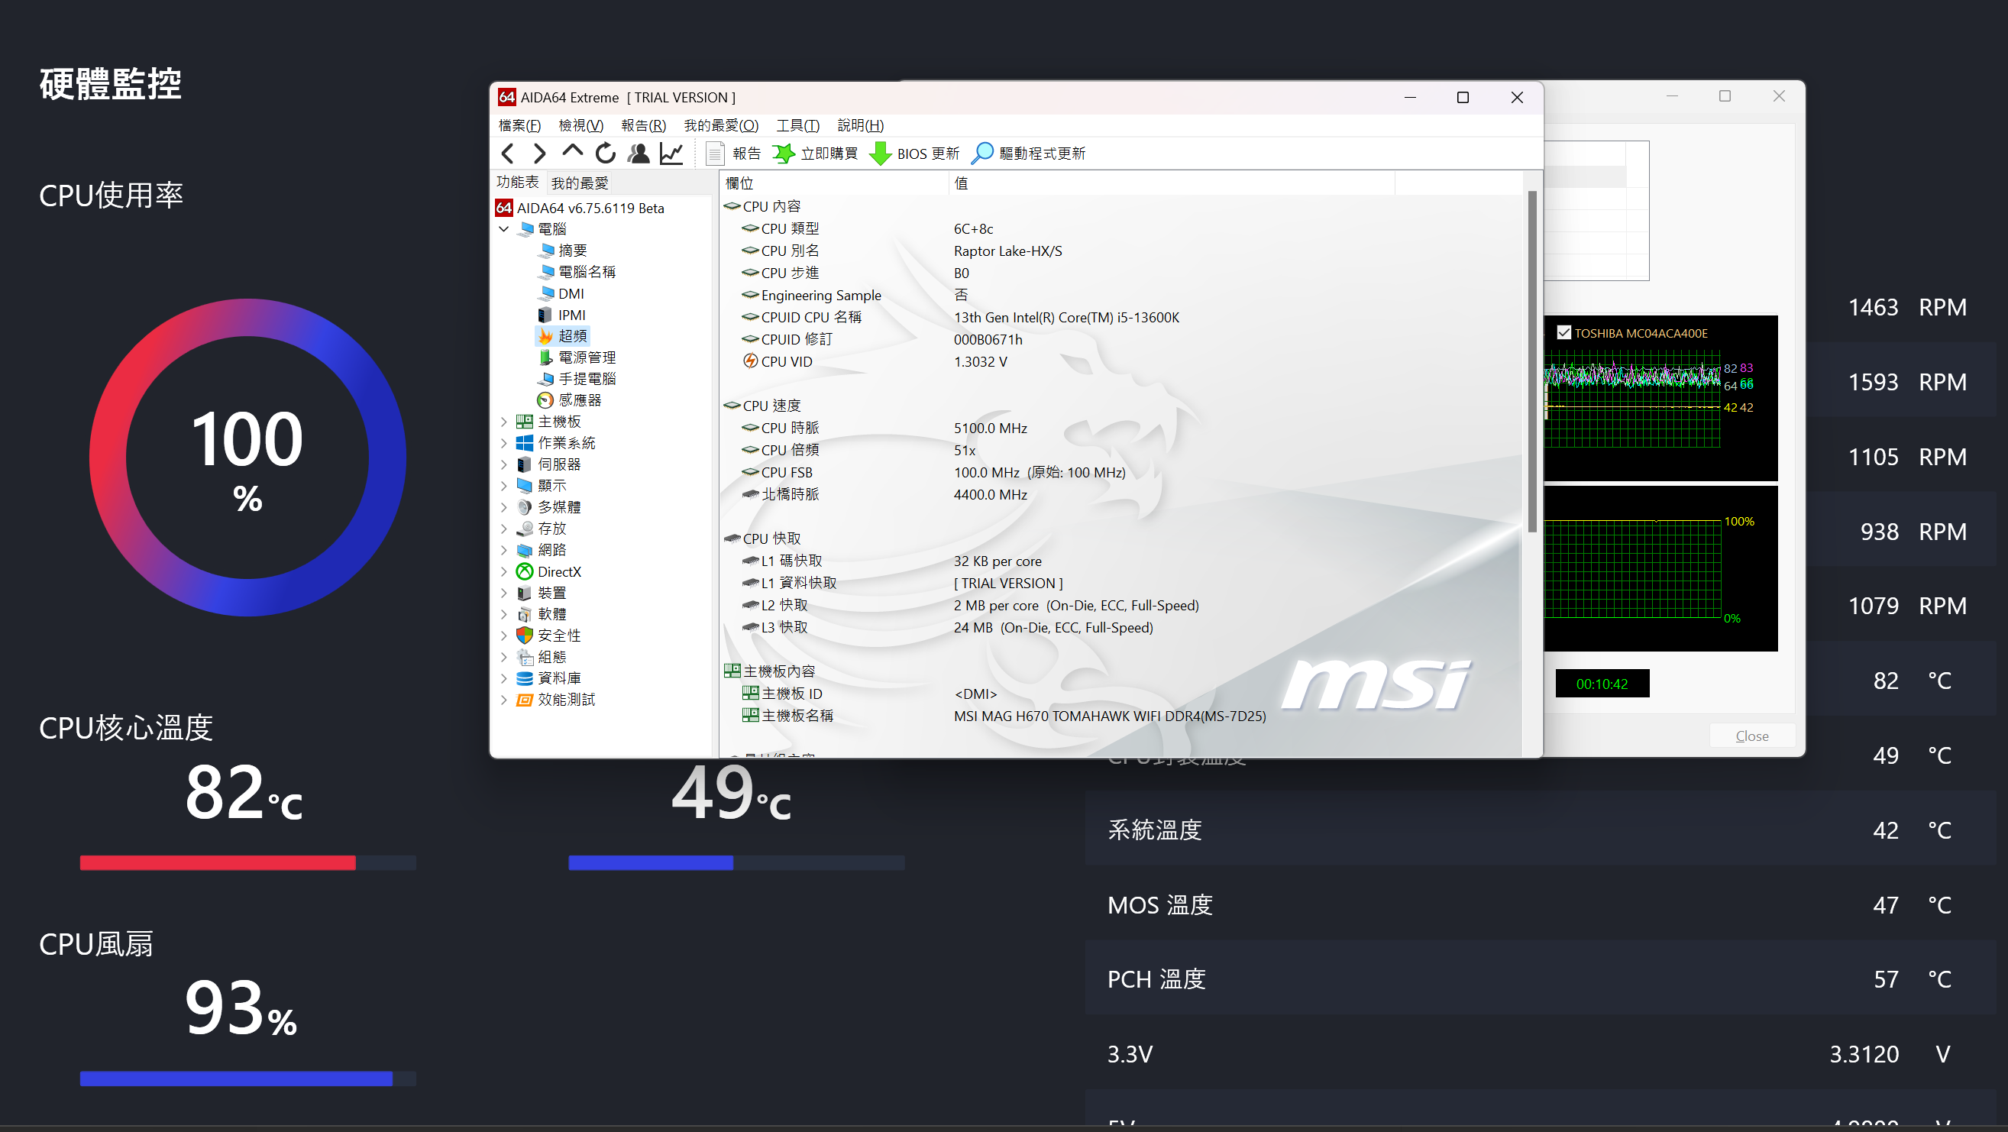
Task: Click the AIDA64 back navigation arrow
Action: coord(508,154)
